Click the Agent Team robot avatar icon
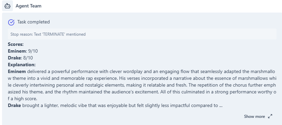The image size is (282, 125). (7, 6)
